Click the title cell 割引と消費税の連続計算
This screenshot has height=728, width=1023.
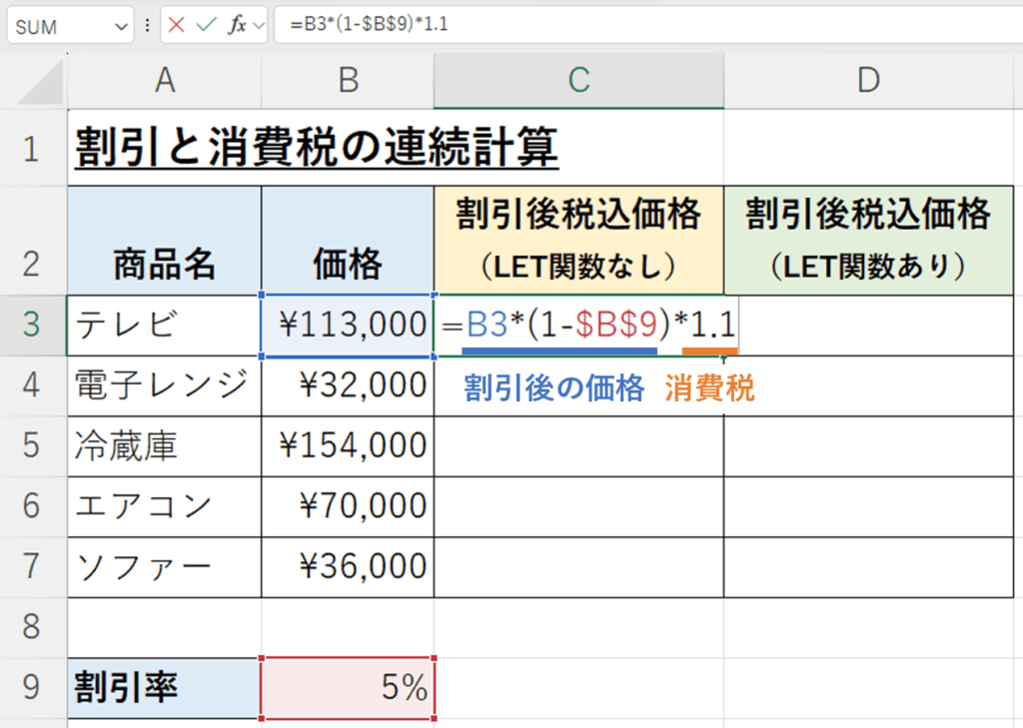click(318, 150)
